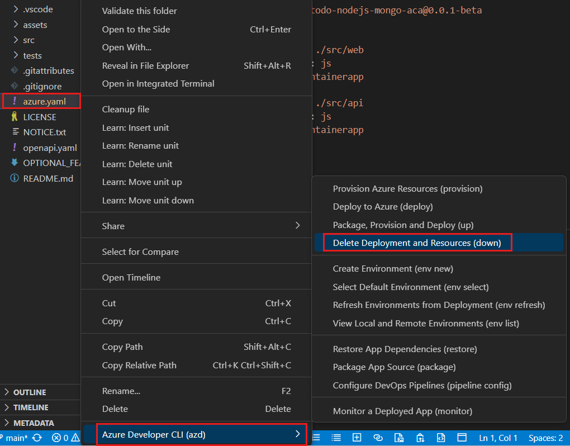
Task: Choose Copy Path
Action: click(x=196, y=347)
